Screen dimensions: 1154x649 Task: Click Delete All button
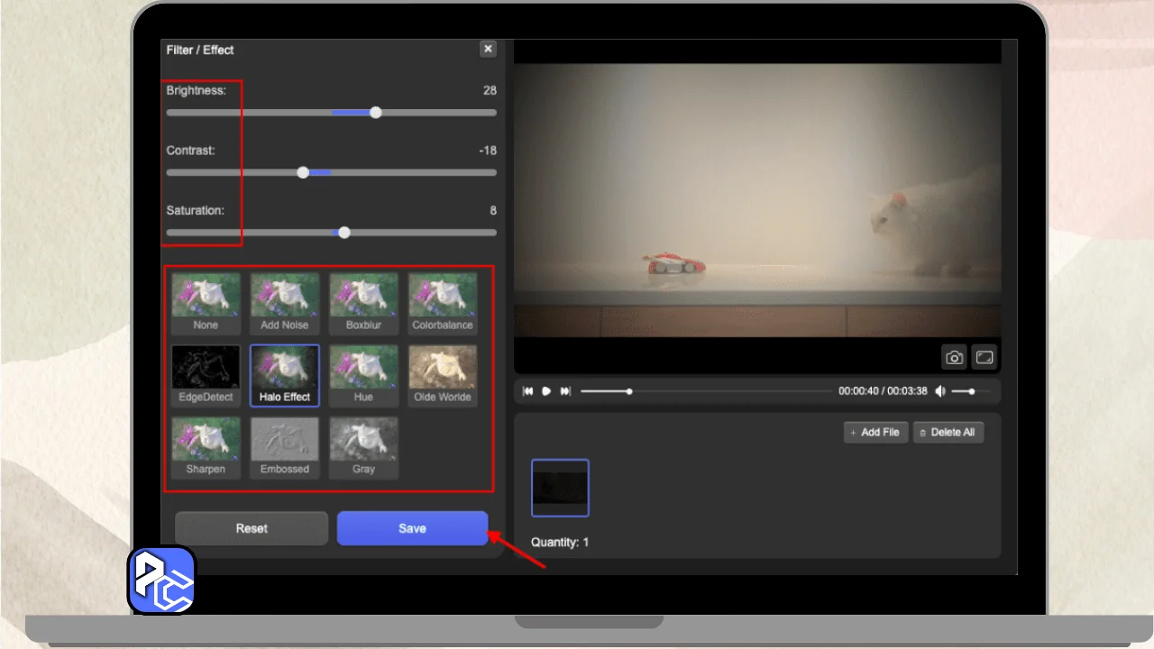coord(948,433)
